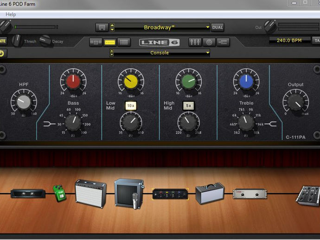Toggle the noise gate button

pyautogui.click(x=3, y=41)
